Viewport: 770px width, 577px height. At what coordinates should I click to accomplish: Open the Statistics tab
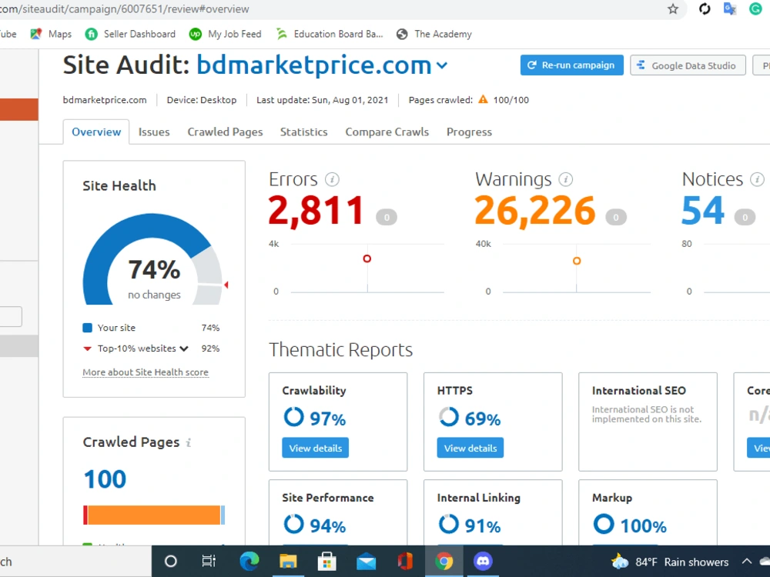[303, 132]
